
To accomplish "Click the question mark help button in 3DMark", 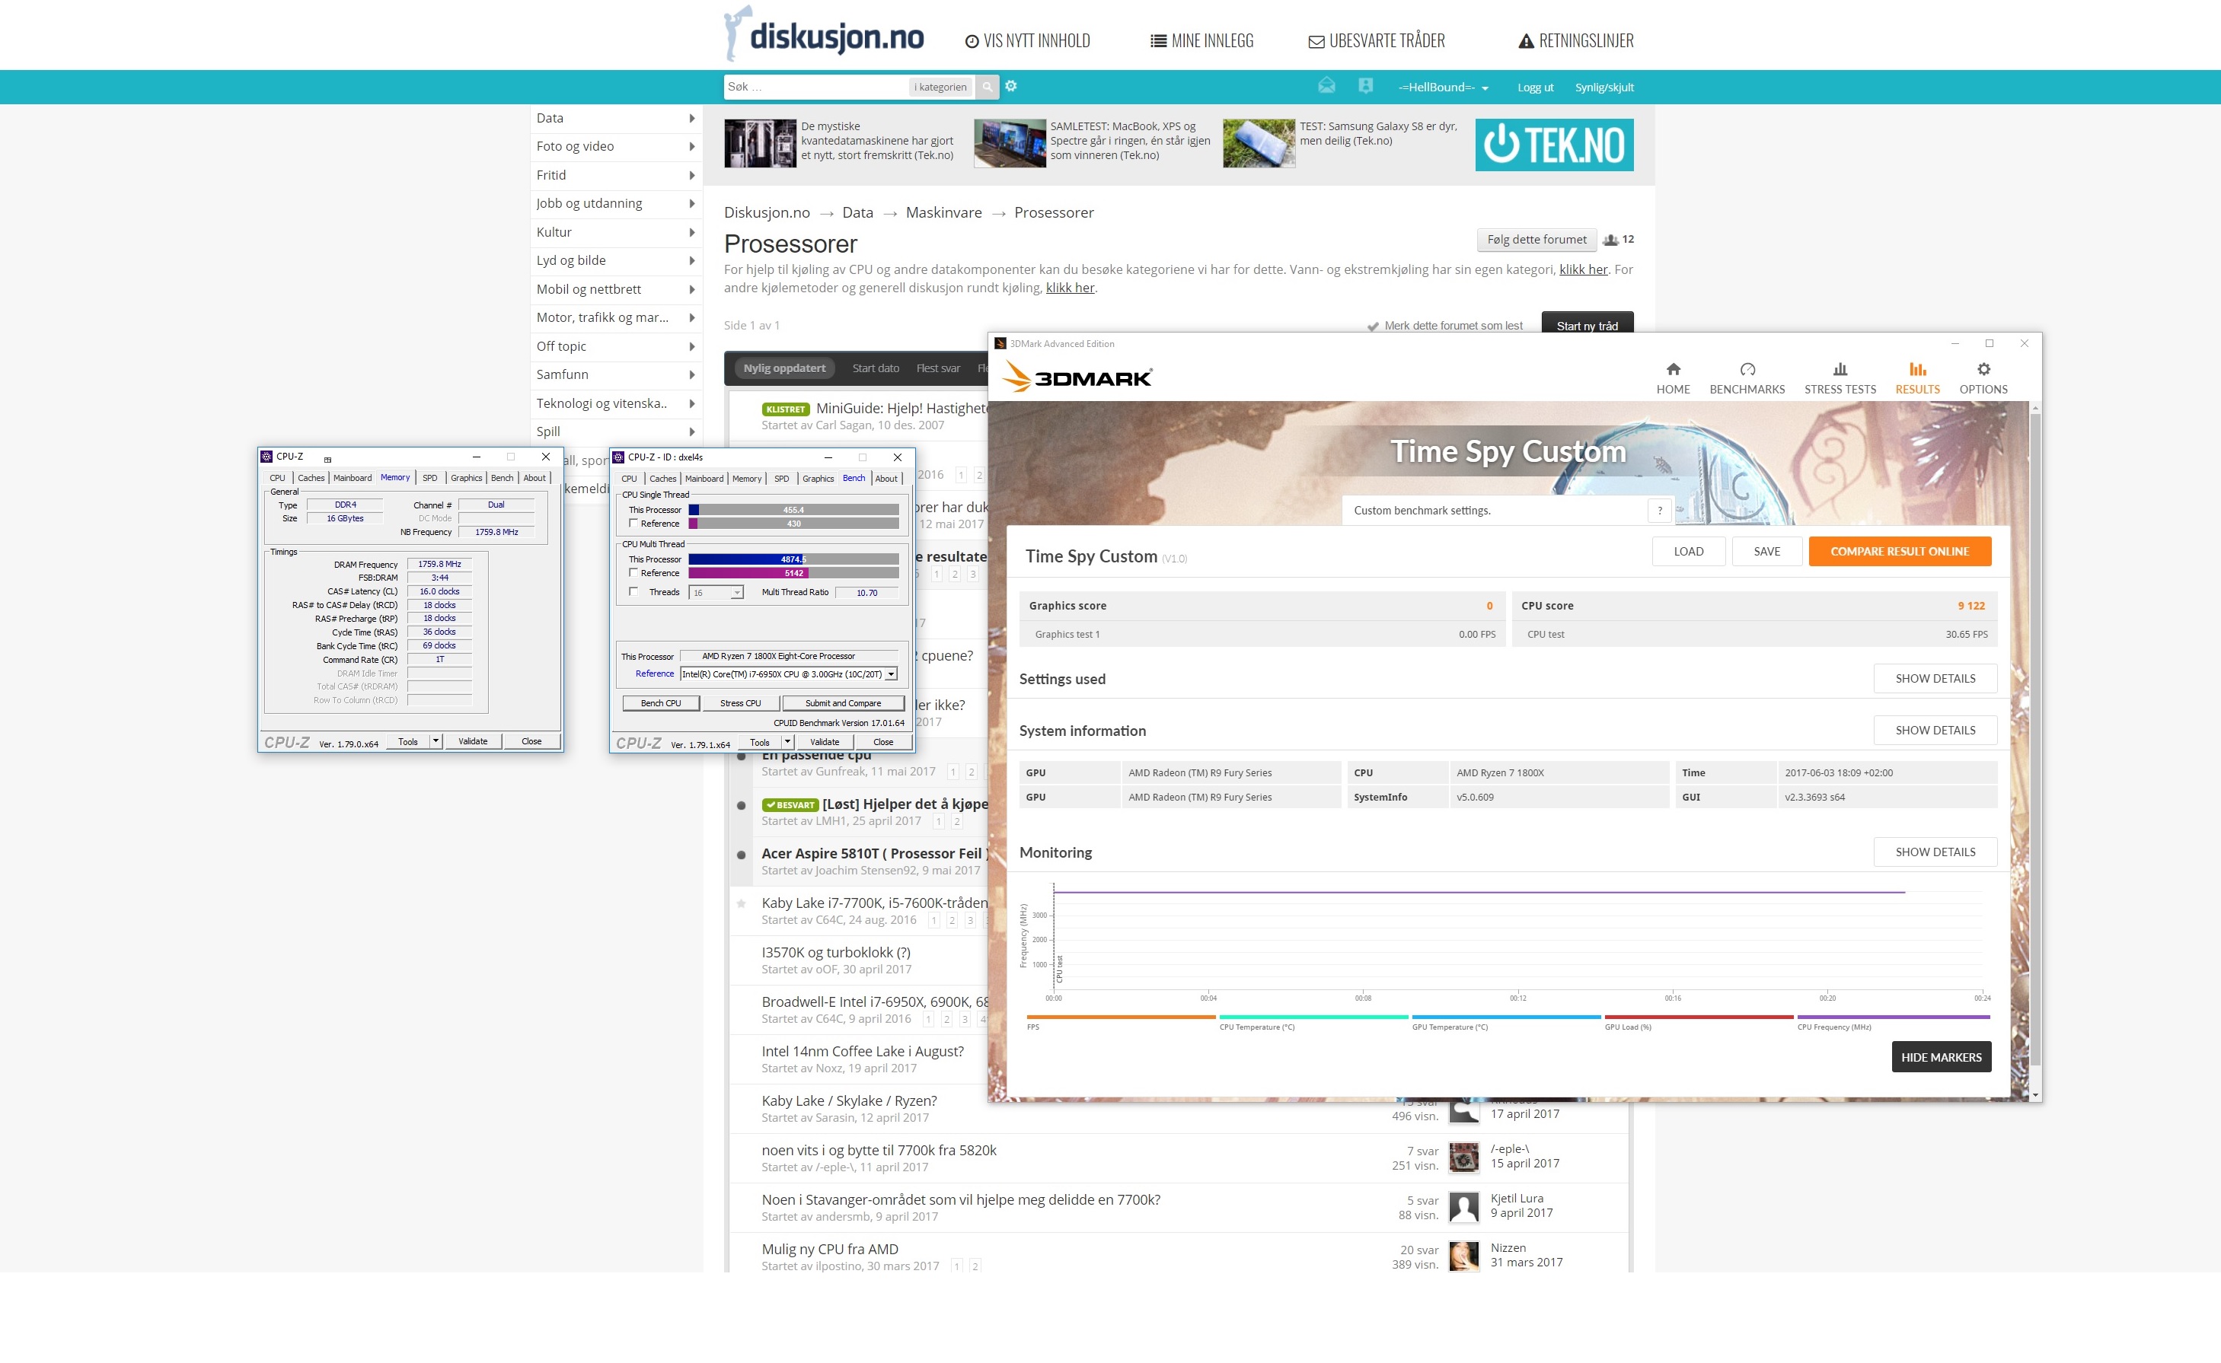I will pyautogui.click(x=1659, y=510).
